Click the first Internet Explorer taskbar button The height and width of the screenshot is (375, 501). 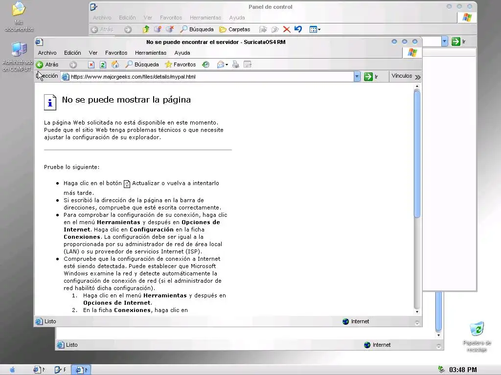click(x=39, y=370)
